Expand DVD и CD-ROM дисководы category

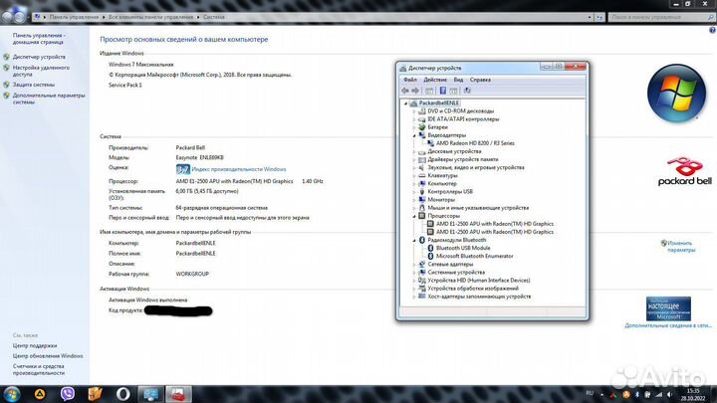(x=414, y=111)
